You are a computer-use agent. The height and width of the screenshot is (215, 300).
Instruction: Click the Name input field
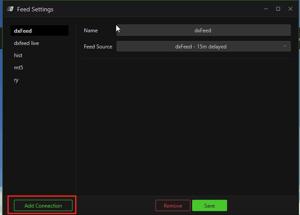point(203,30)
